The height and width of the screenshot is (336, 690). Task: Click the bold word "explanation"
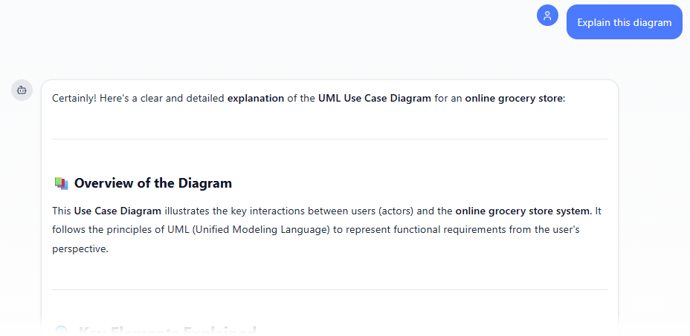point(256,99)
